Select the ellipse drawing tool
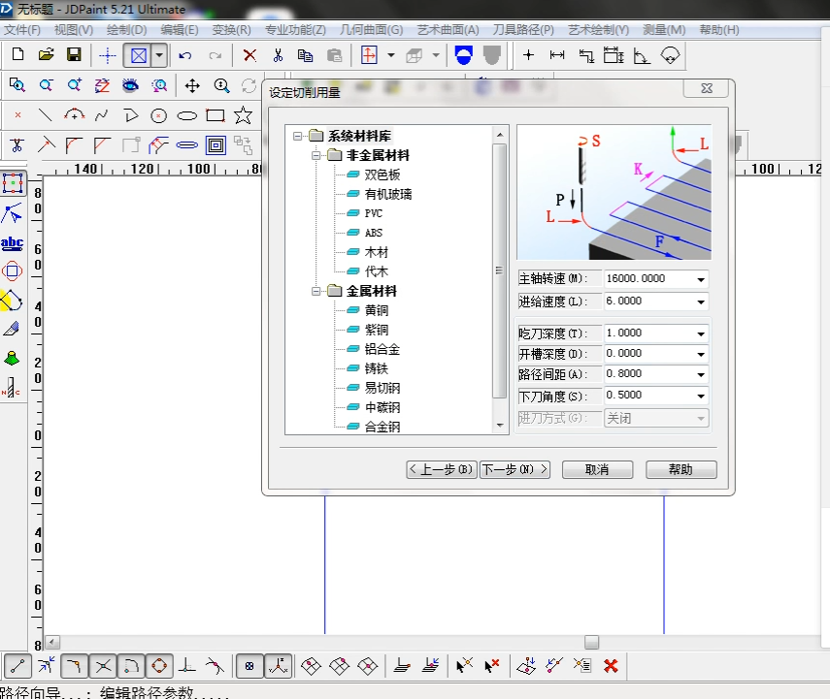Screen dimensions: 830x699 click(186, 115)
